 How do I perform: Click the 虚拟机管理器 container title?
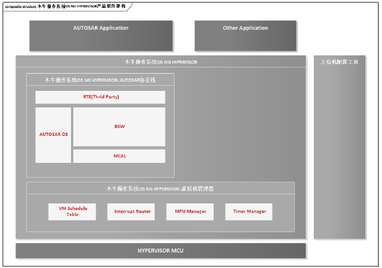point(160,189)
